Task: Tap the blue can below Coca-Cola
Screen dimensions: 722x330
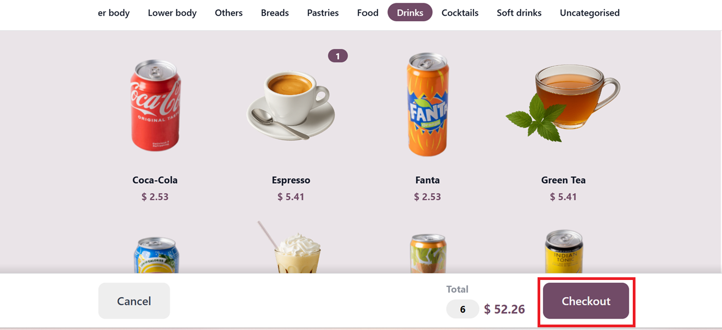Action: coord(157,254)
